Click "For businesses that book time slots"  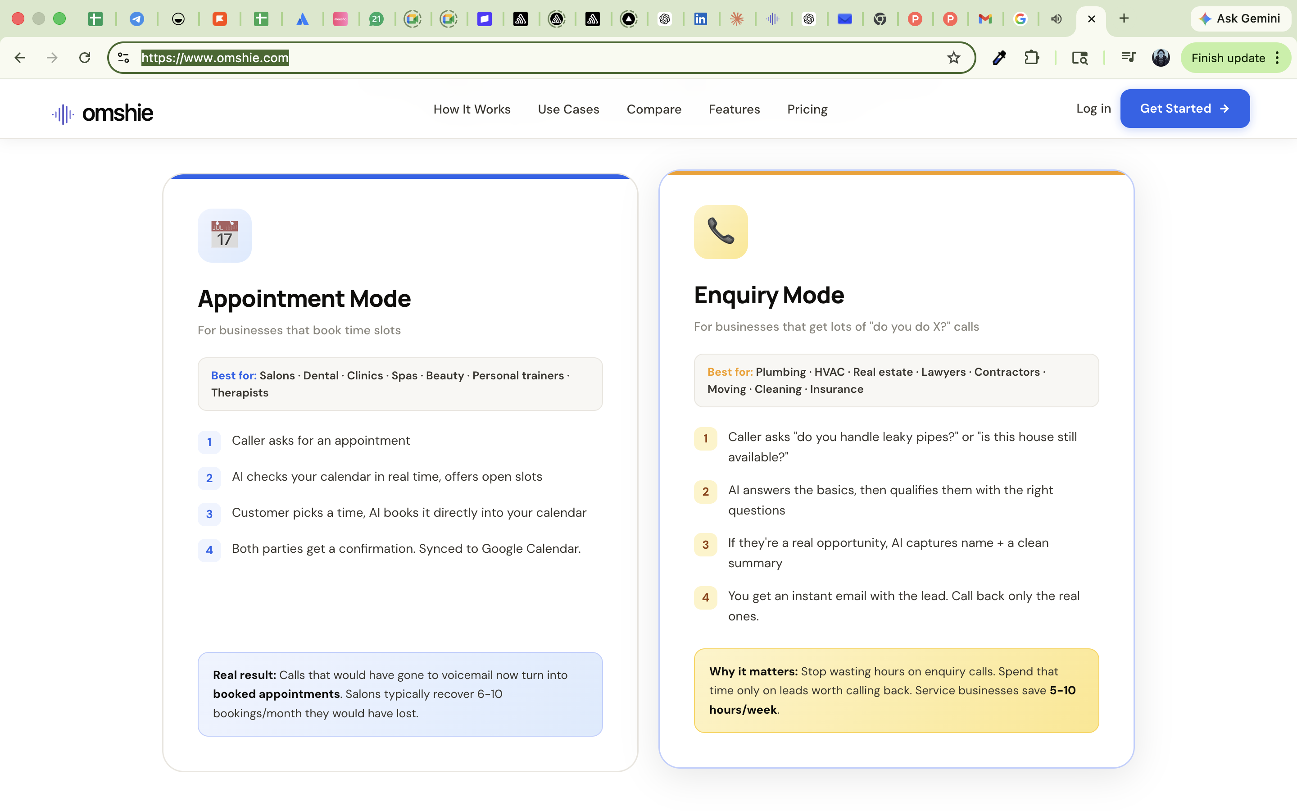(x=299, y=330)
